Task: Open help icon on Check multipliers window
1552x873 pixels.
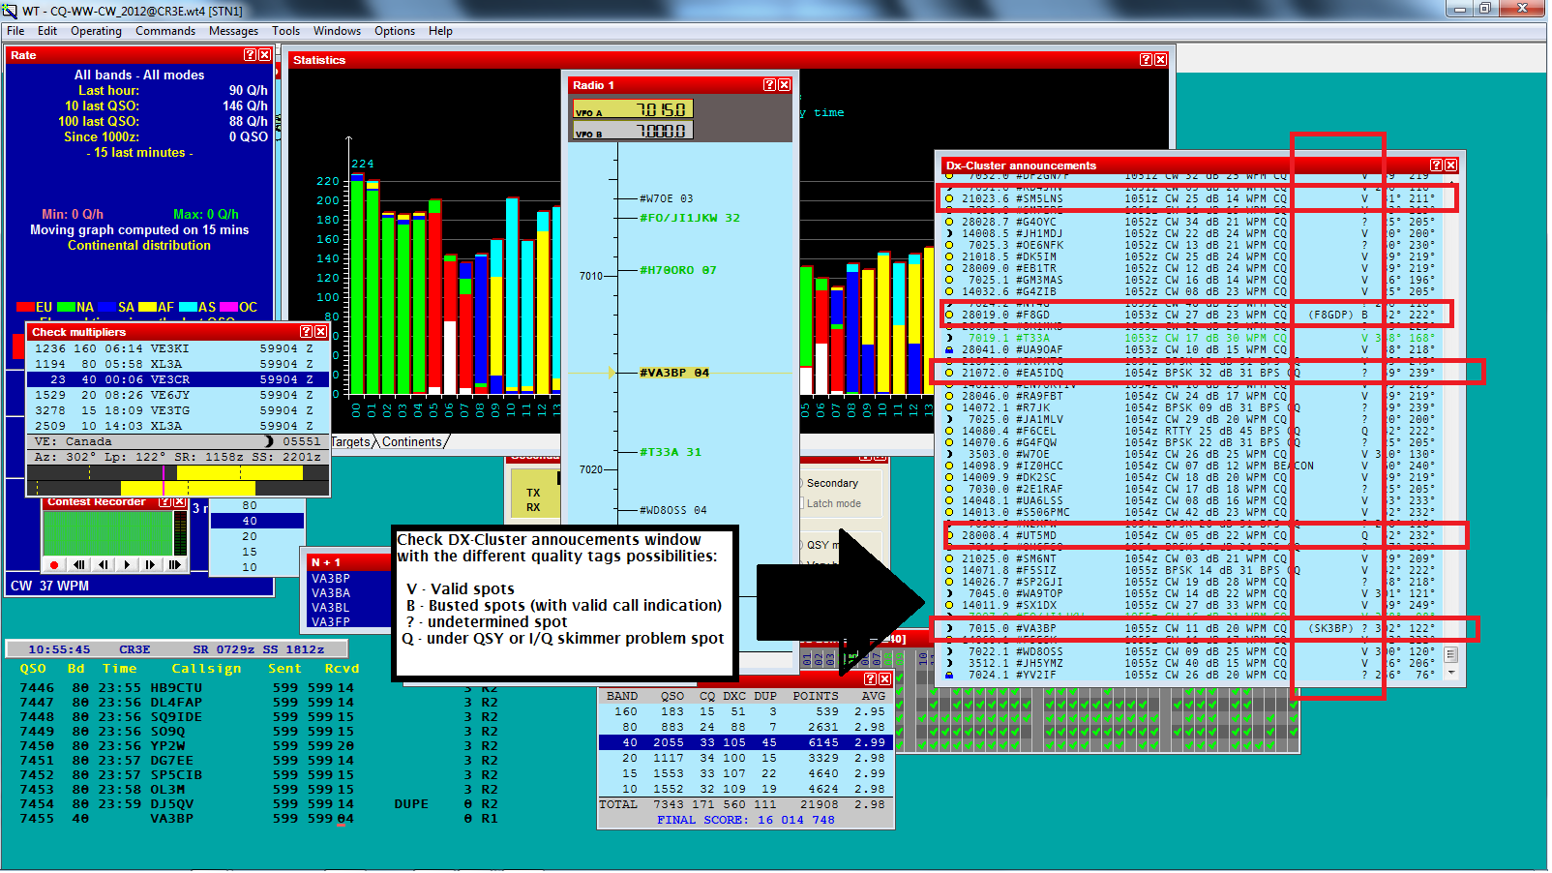Action: (x=306, y=332)
